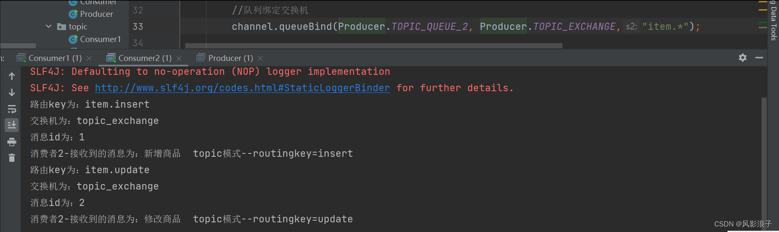
Task: Click the up arrow stack trace icon
Action: (12, 76)
